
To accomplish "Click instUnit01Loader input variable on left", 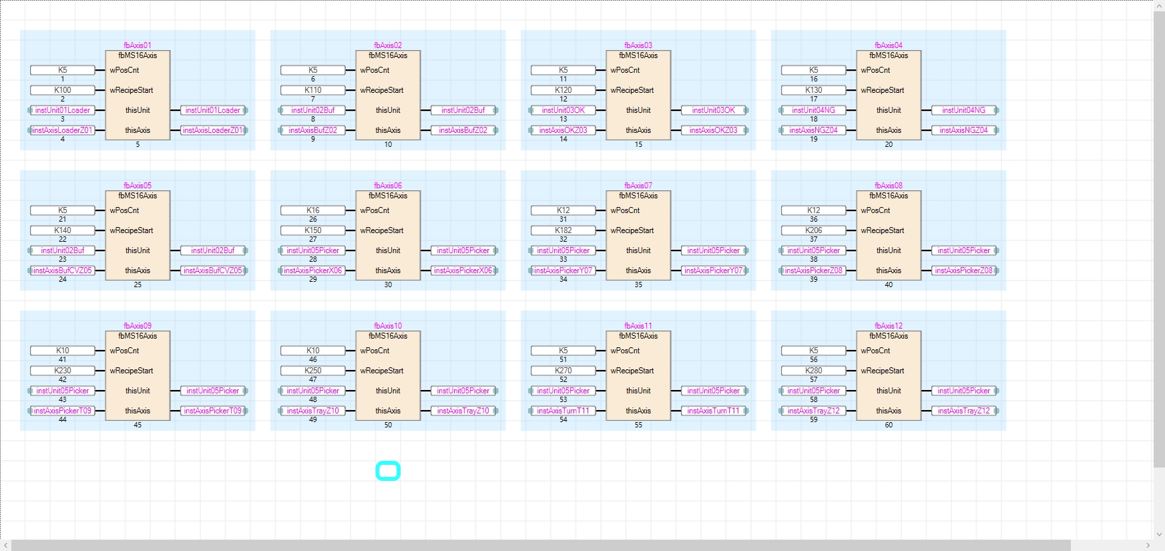I will 62,110.
